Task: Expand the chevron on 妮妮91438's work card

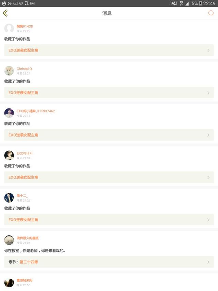Action: point(208,50)
